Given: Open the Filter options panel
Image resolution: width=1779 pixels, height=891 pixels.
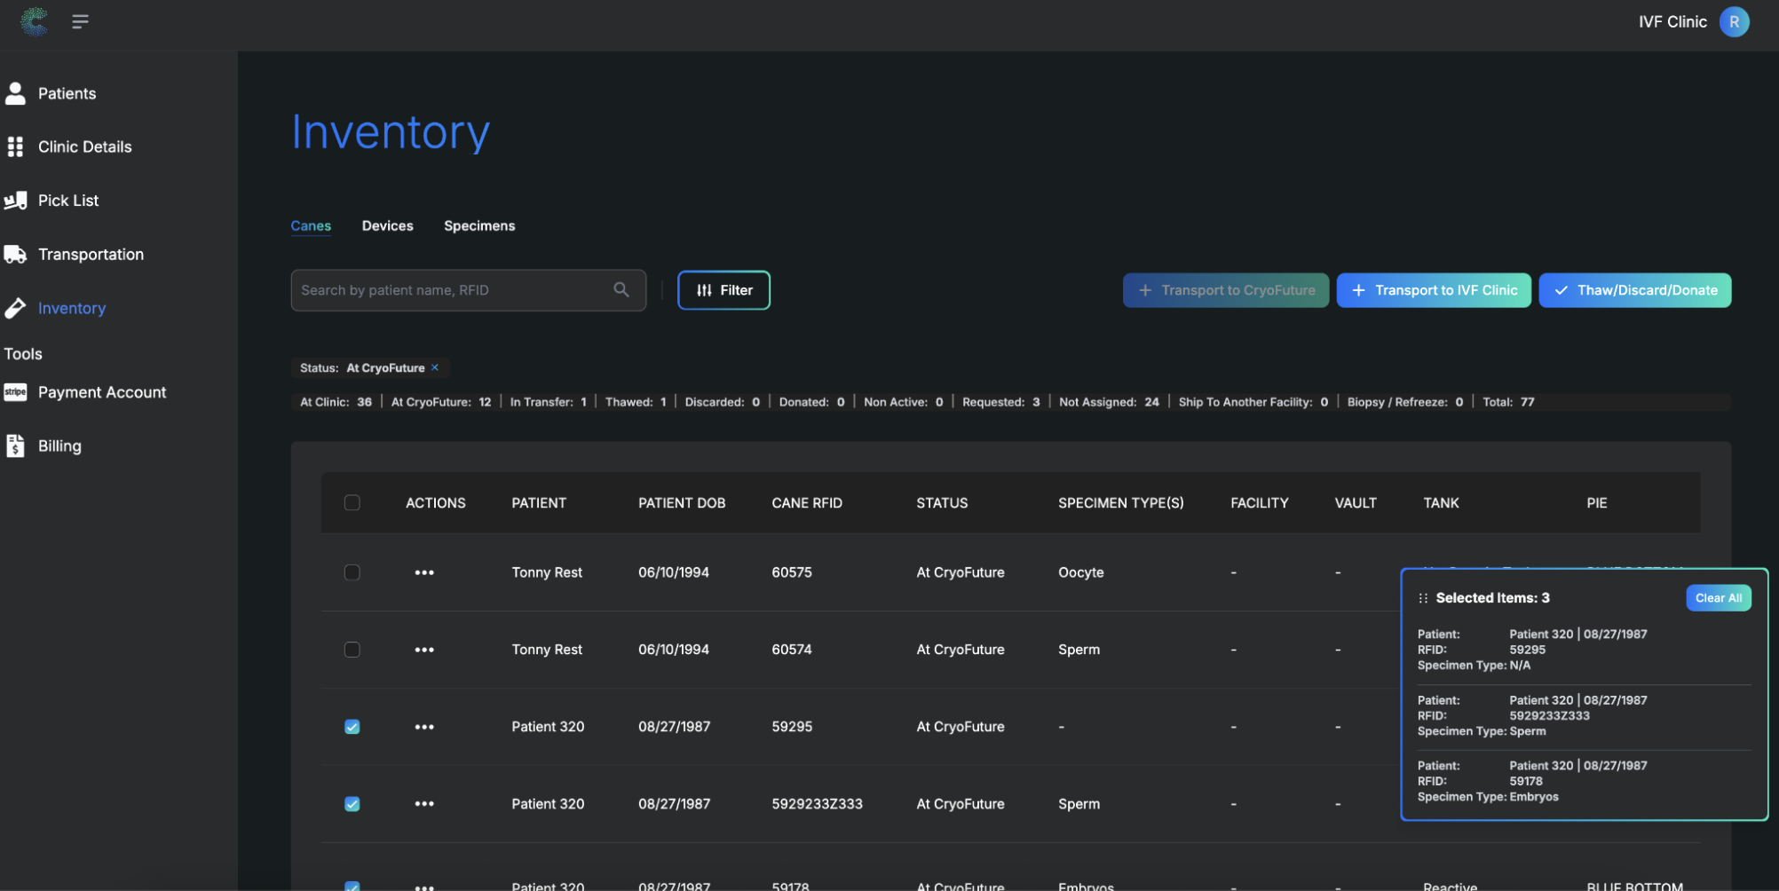Looking at the screenshot, I should pos(723,289).
